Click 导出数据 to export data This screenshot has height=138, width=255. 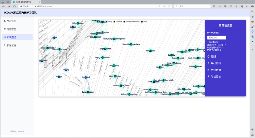(215, 70)
